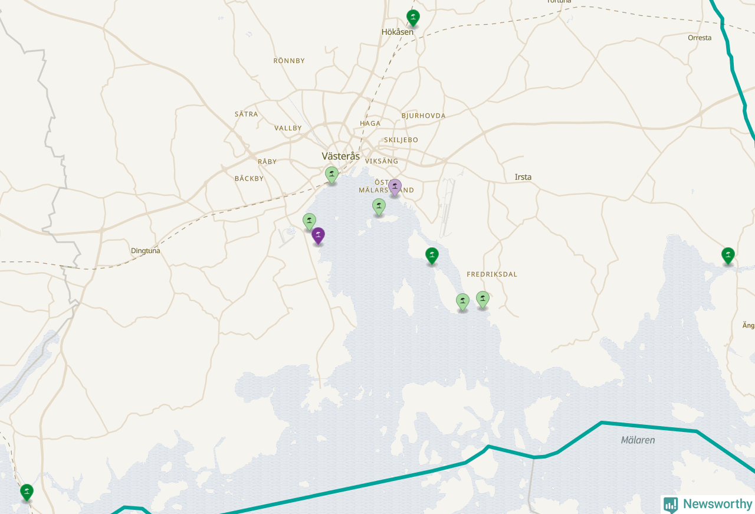Image resolution: width=755 pixels, height=514 pixels.
Task: Open the light purple beach marker at Öster Mälarstrand
Action: tap(395, 188)
